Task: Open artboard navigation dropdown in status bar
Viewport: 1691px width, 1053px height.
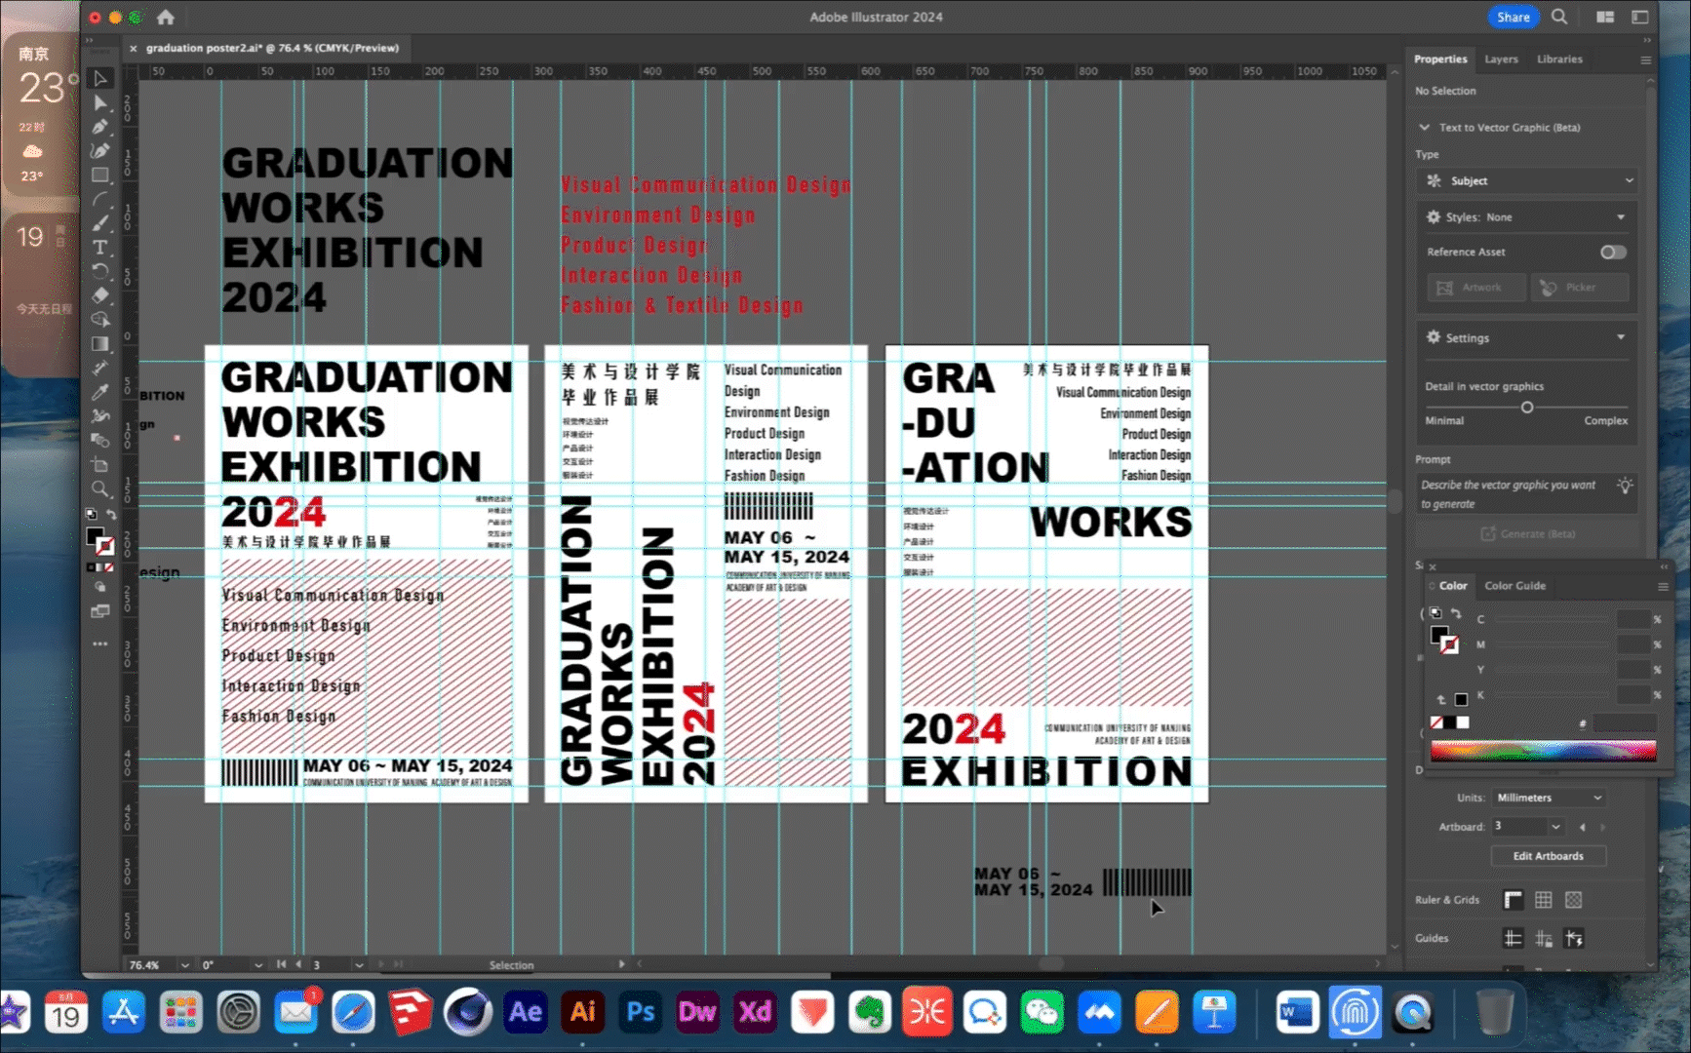Action: pos(359,965)
